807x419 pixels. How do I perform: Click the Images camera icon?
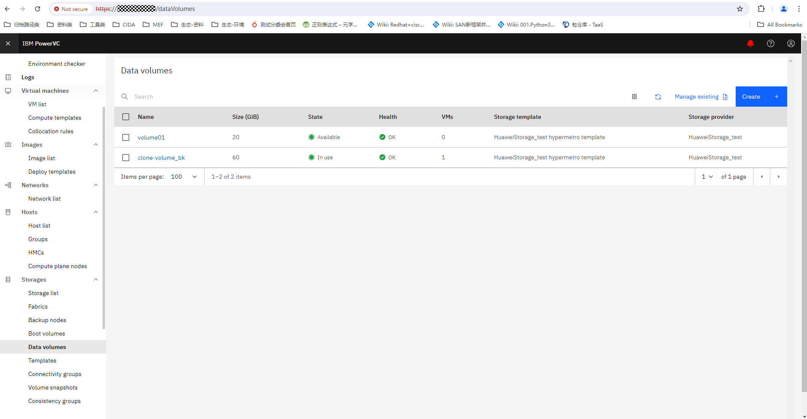[x=8, y=145]
